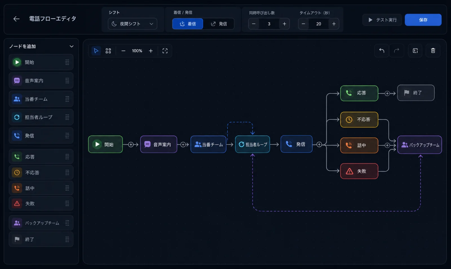
Task: Click the zoom in plus icon
Action: (151, 51)
